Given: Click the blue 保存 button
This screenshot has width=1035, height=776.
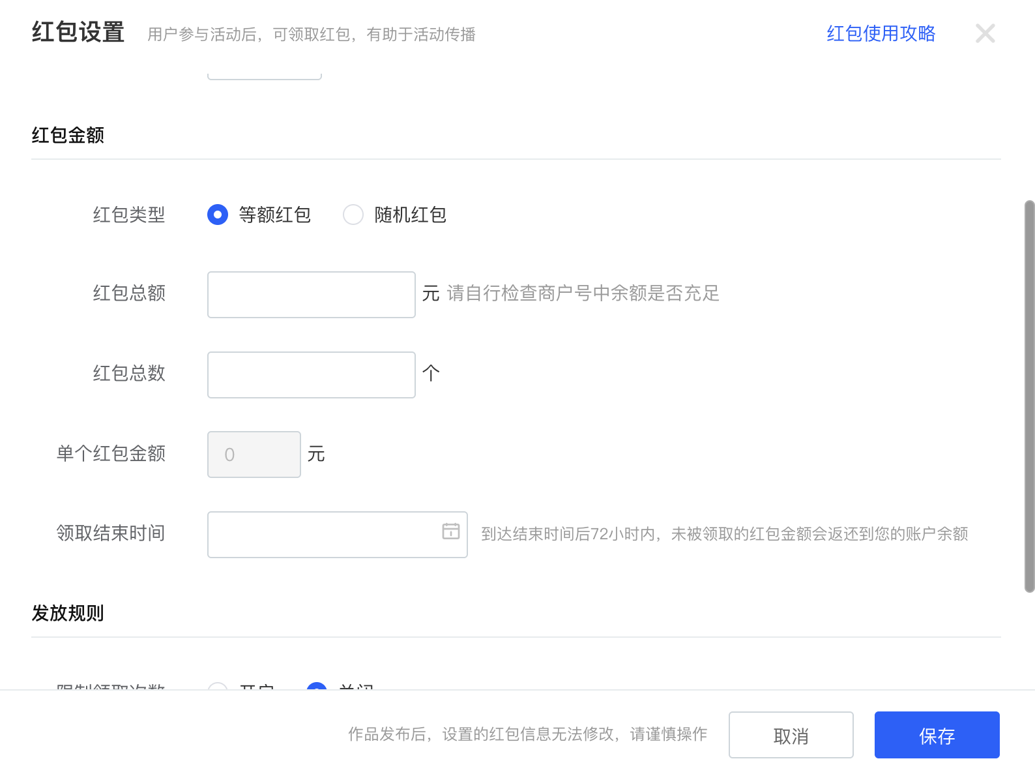Looking at the screenshot, I should click(937, 735).
